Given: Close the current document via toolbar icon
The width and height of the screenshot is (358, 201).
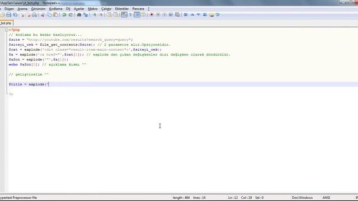Looking at the screenshot, I should 22,15.
